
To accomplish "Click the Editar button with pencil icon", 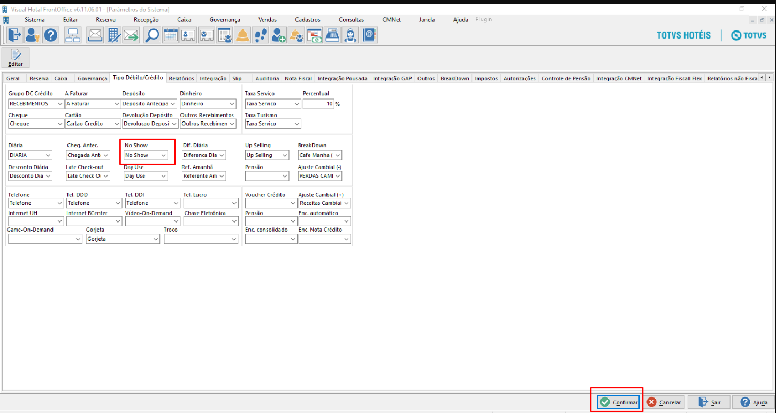I will tap(16, 57).
